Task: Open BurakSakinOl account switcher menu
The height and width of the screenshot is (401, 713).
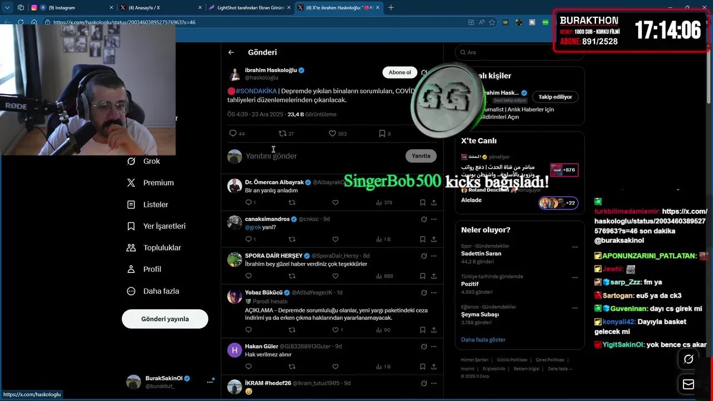Action: click(x=210, y=382)
